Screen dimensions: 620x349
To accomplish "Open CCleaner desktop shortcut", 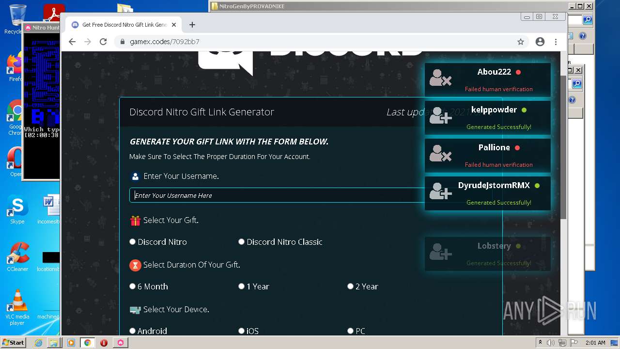I will [x=17, y=257].
